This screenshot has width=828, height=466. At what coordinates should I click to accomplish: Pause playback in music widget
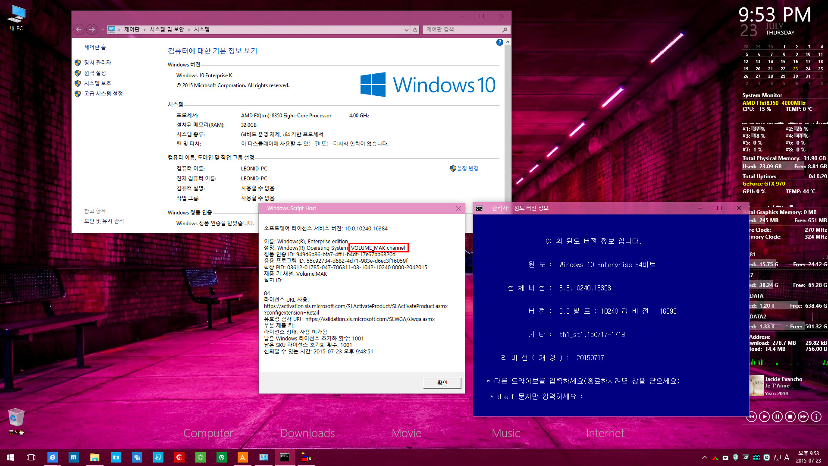(x=777, y=416)
